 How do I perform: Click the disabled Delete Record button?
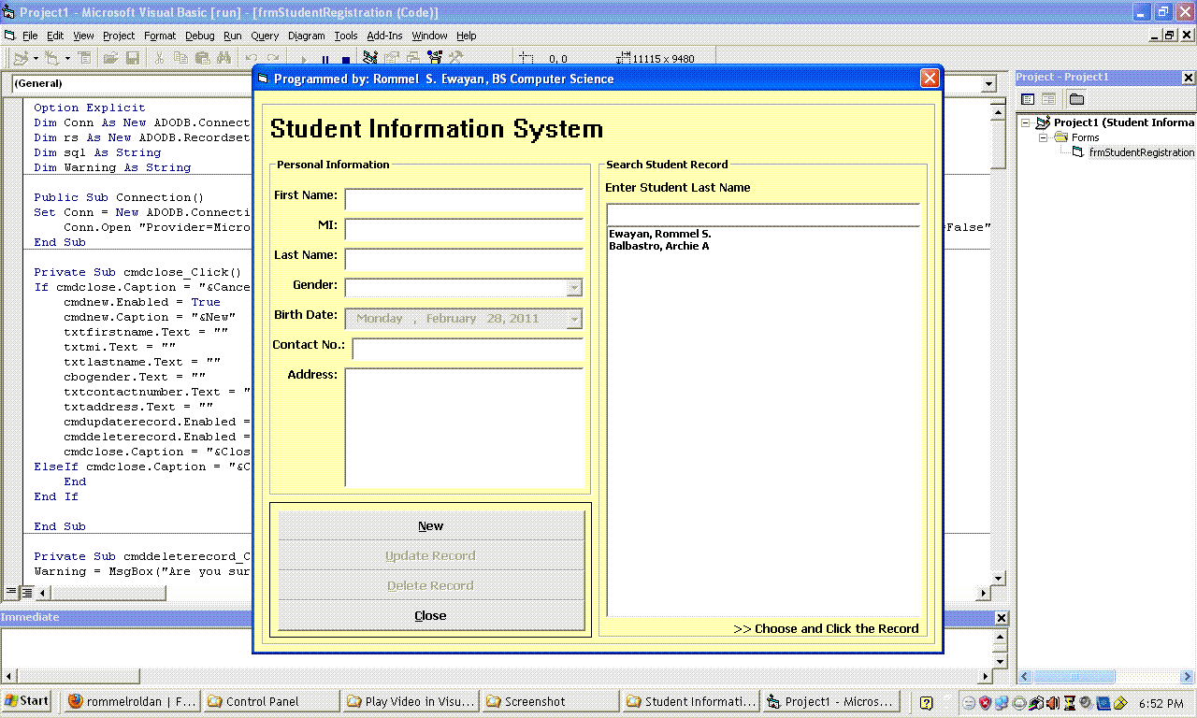point(431,585)
